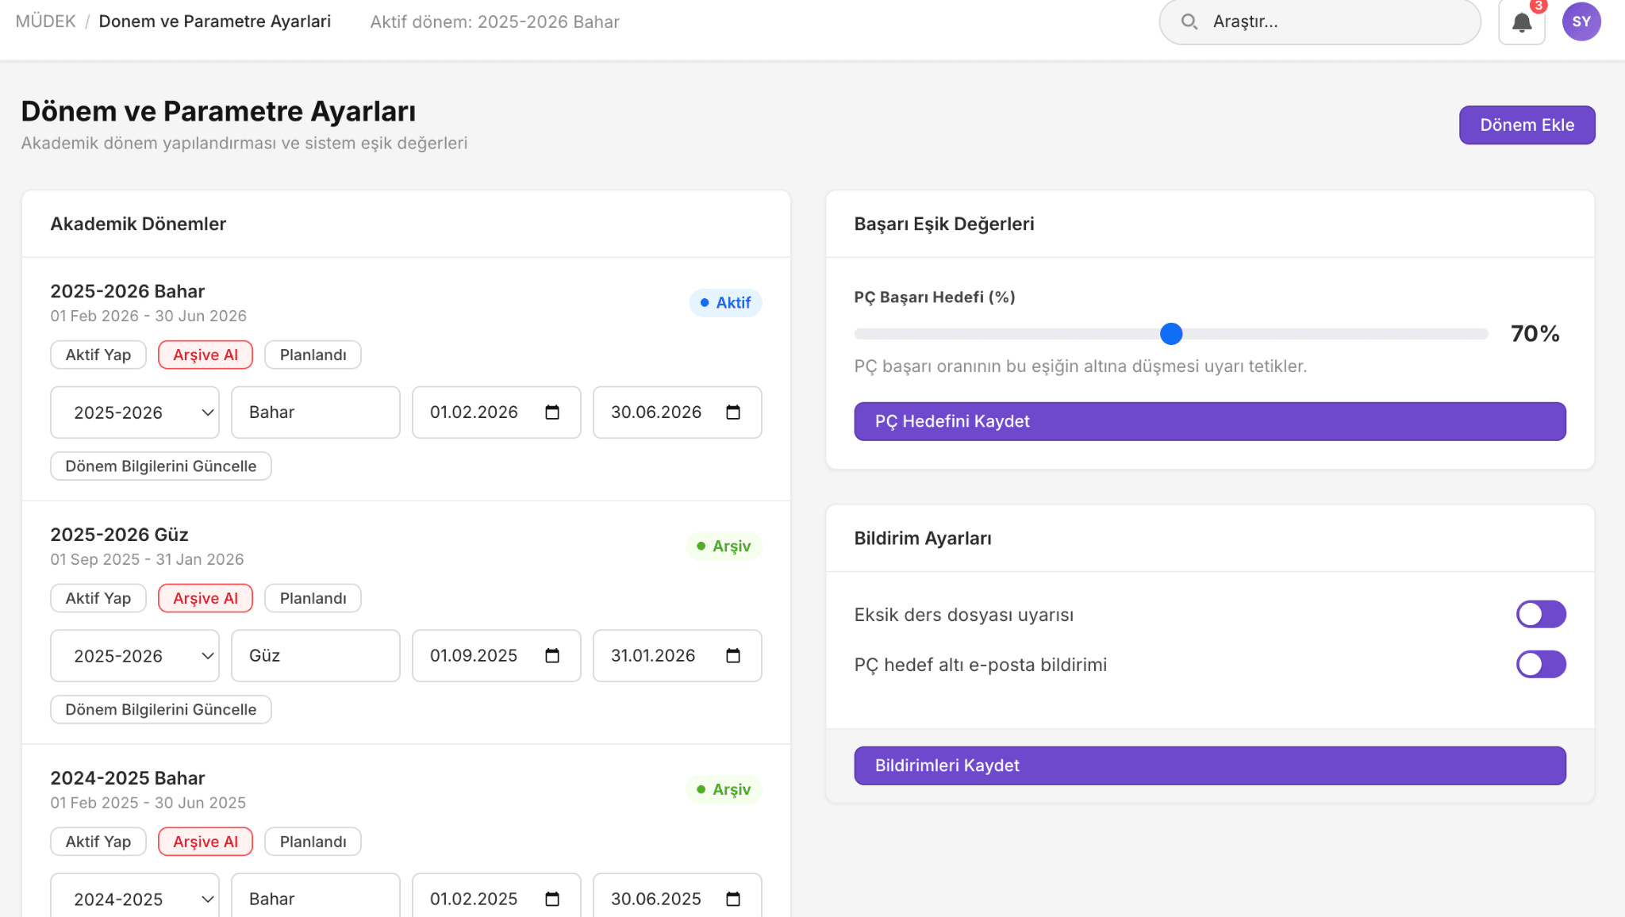Click the Bahar term name field for 2025-2026
Viewport: 1625px width, 917px height.
coord(316,412)
